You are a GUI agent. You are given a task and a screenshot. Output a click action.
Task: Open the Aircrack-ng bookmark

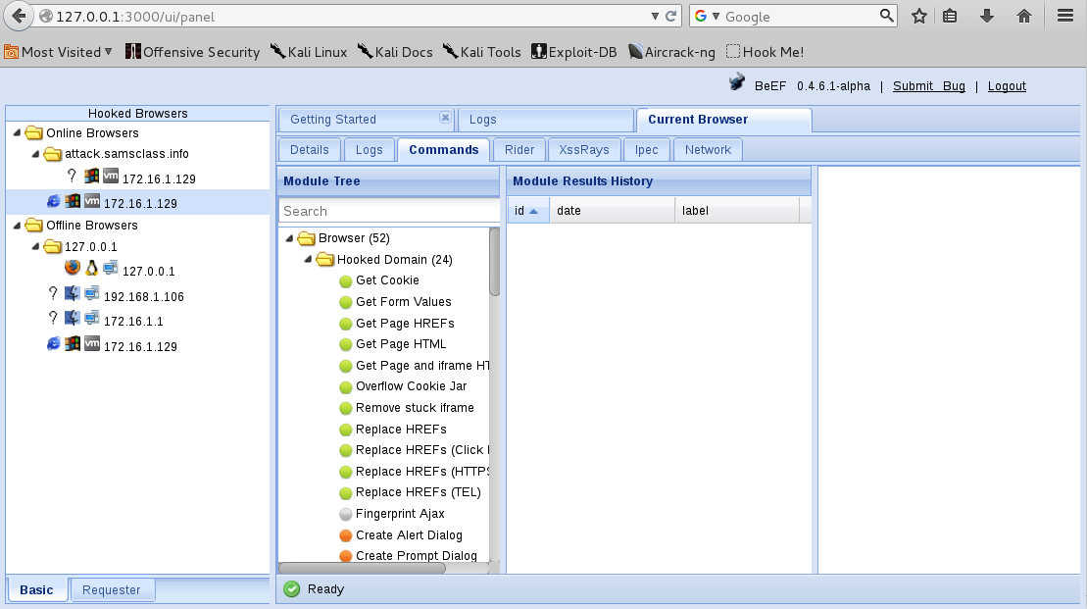pos(671,52)
